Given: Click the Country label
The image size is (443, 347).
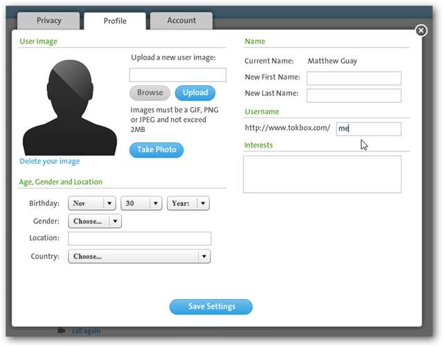Looking at the screenshot, I should (45, 256).
